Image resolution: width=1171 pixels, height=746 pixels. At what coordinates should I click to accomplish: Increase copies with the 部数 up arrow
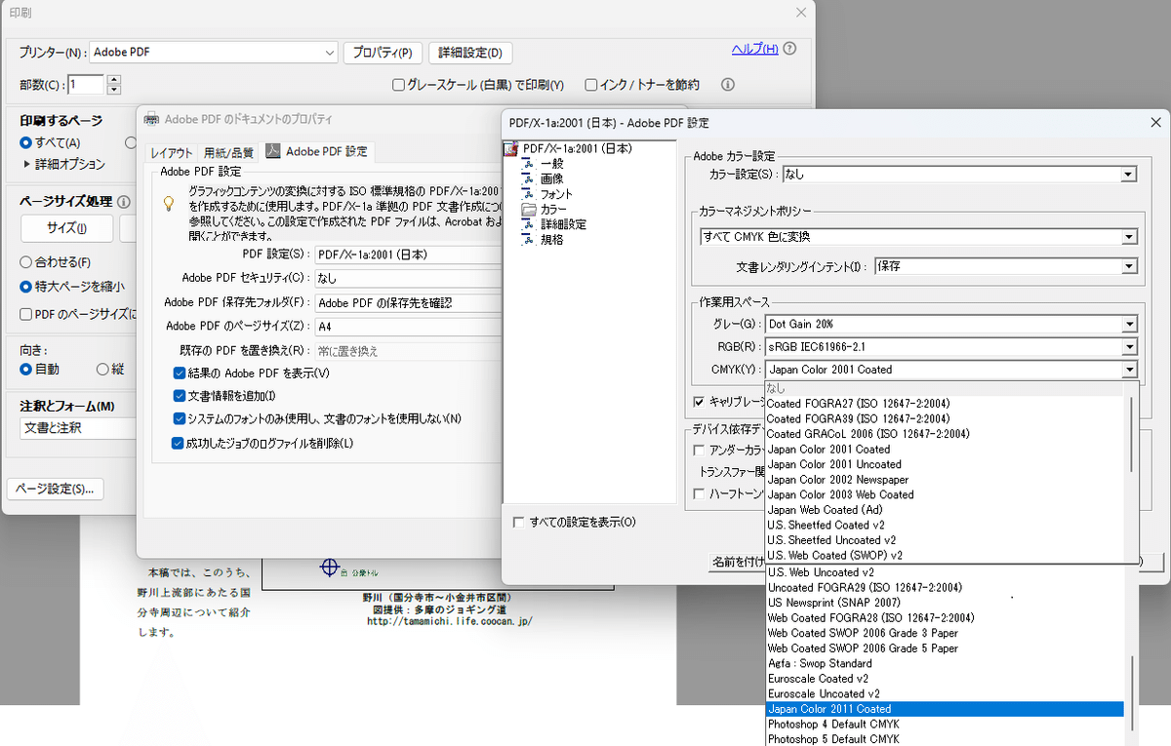113,79
